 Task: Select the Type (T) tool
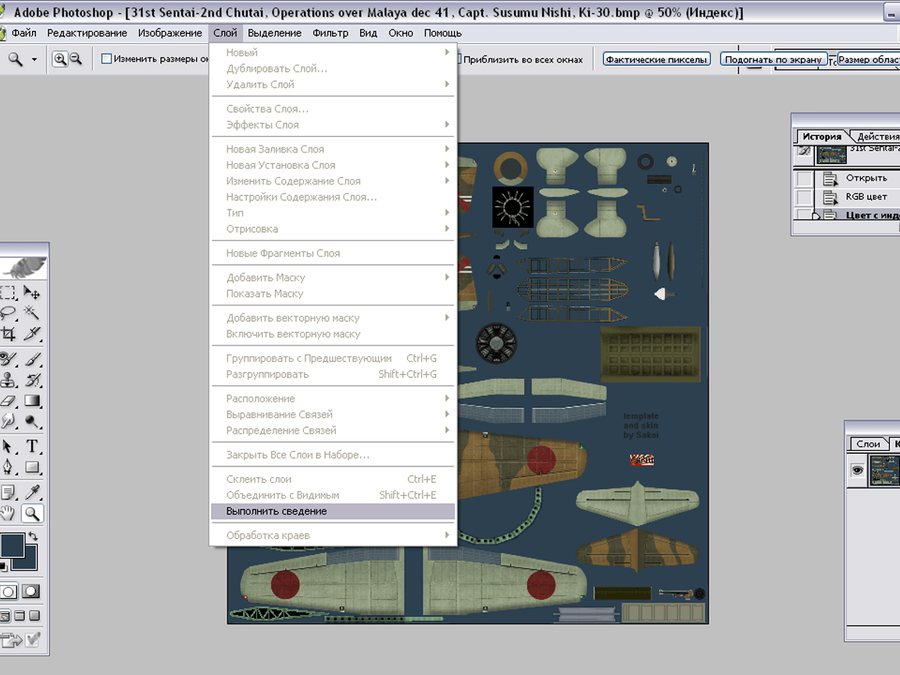tap(32, 447)
